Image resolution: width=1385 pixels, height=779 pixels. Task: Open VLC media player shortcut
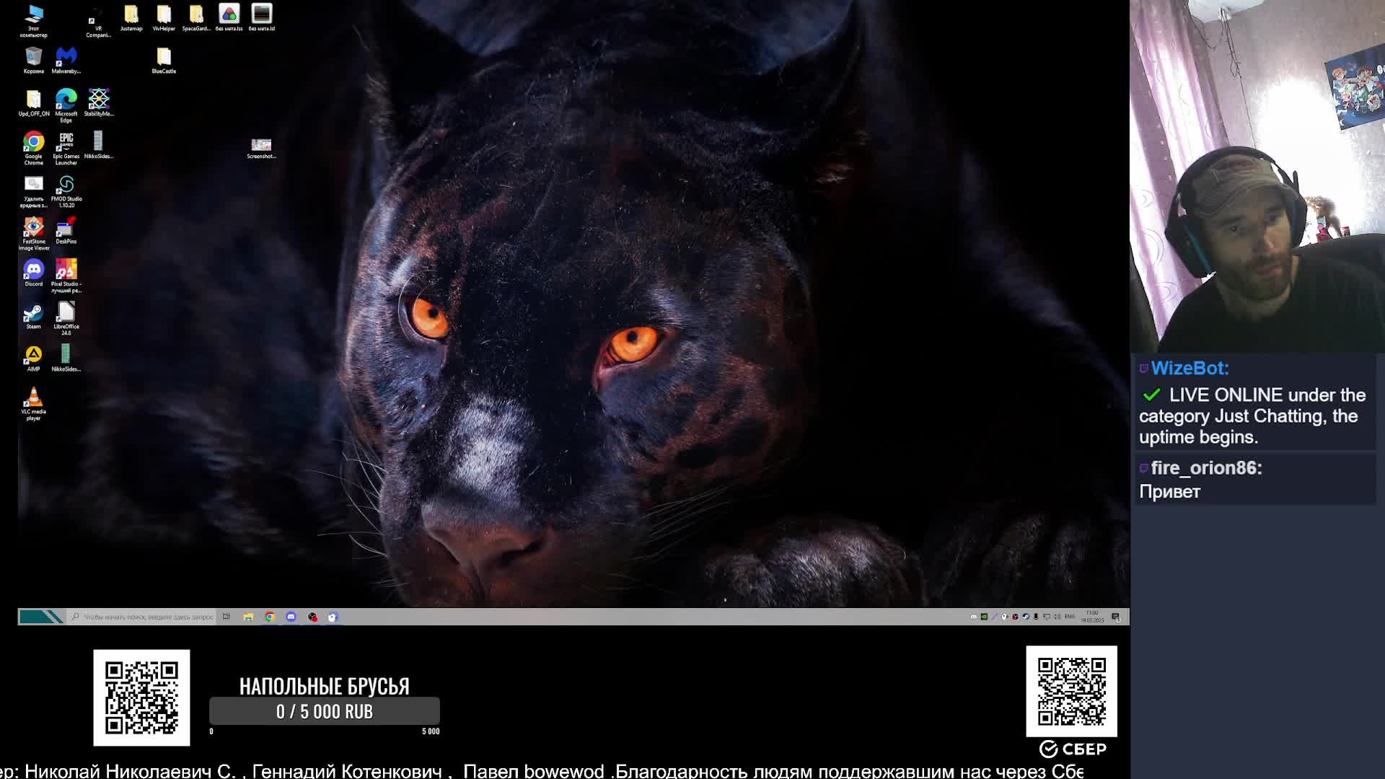[x=33, y=397]
